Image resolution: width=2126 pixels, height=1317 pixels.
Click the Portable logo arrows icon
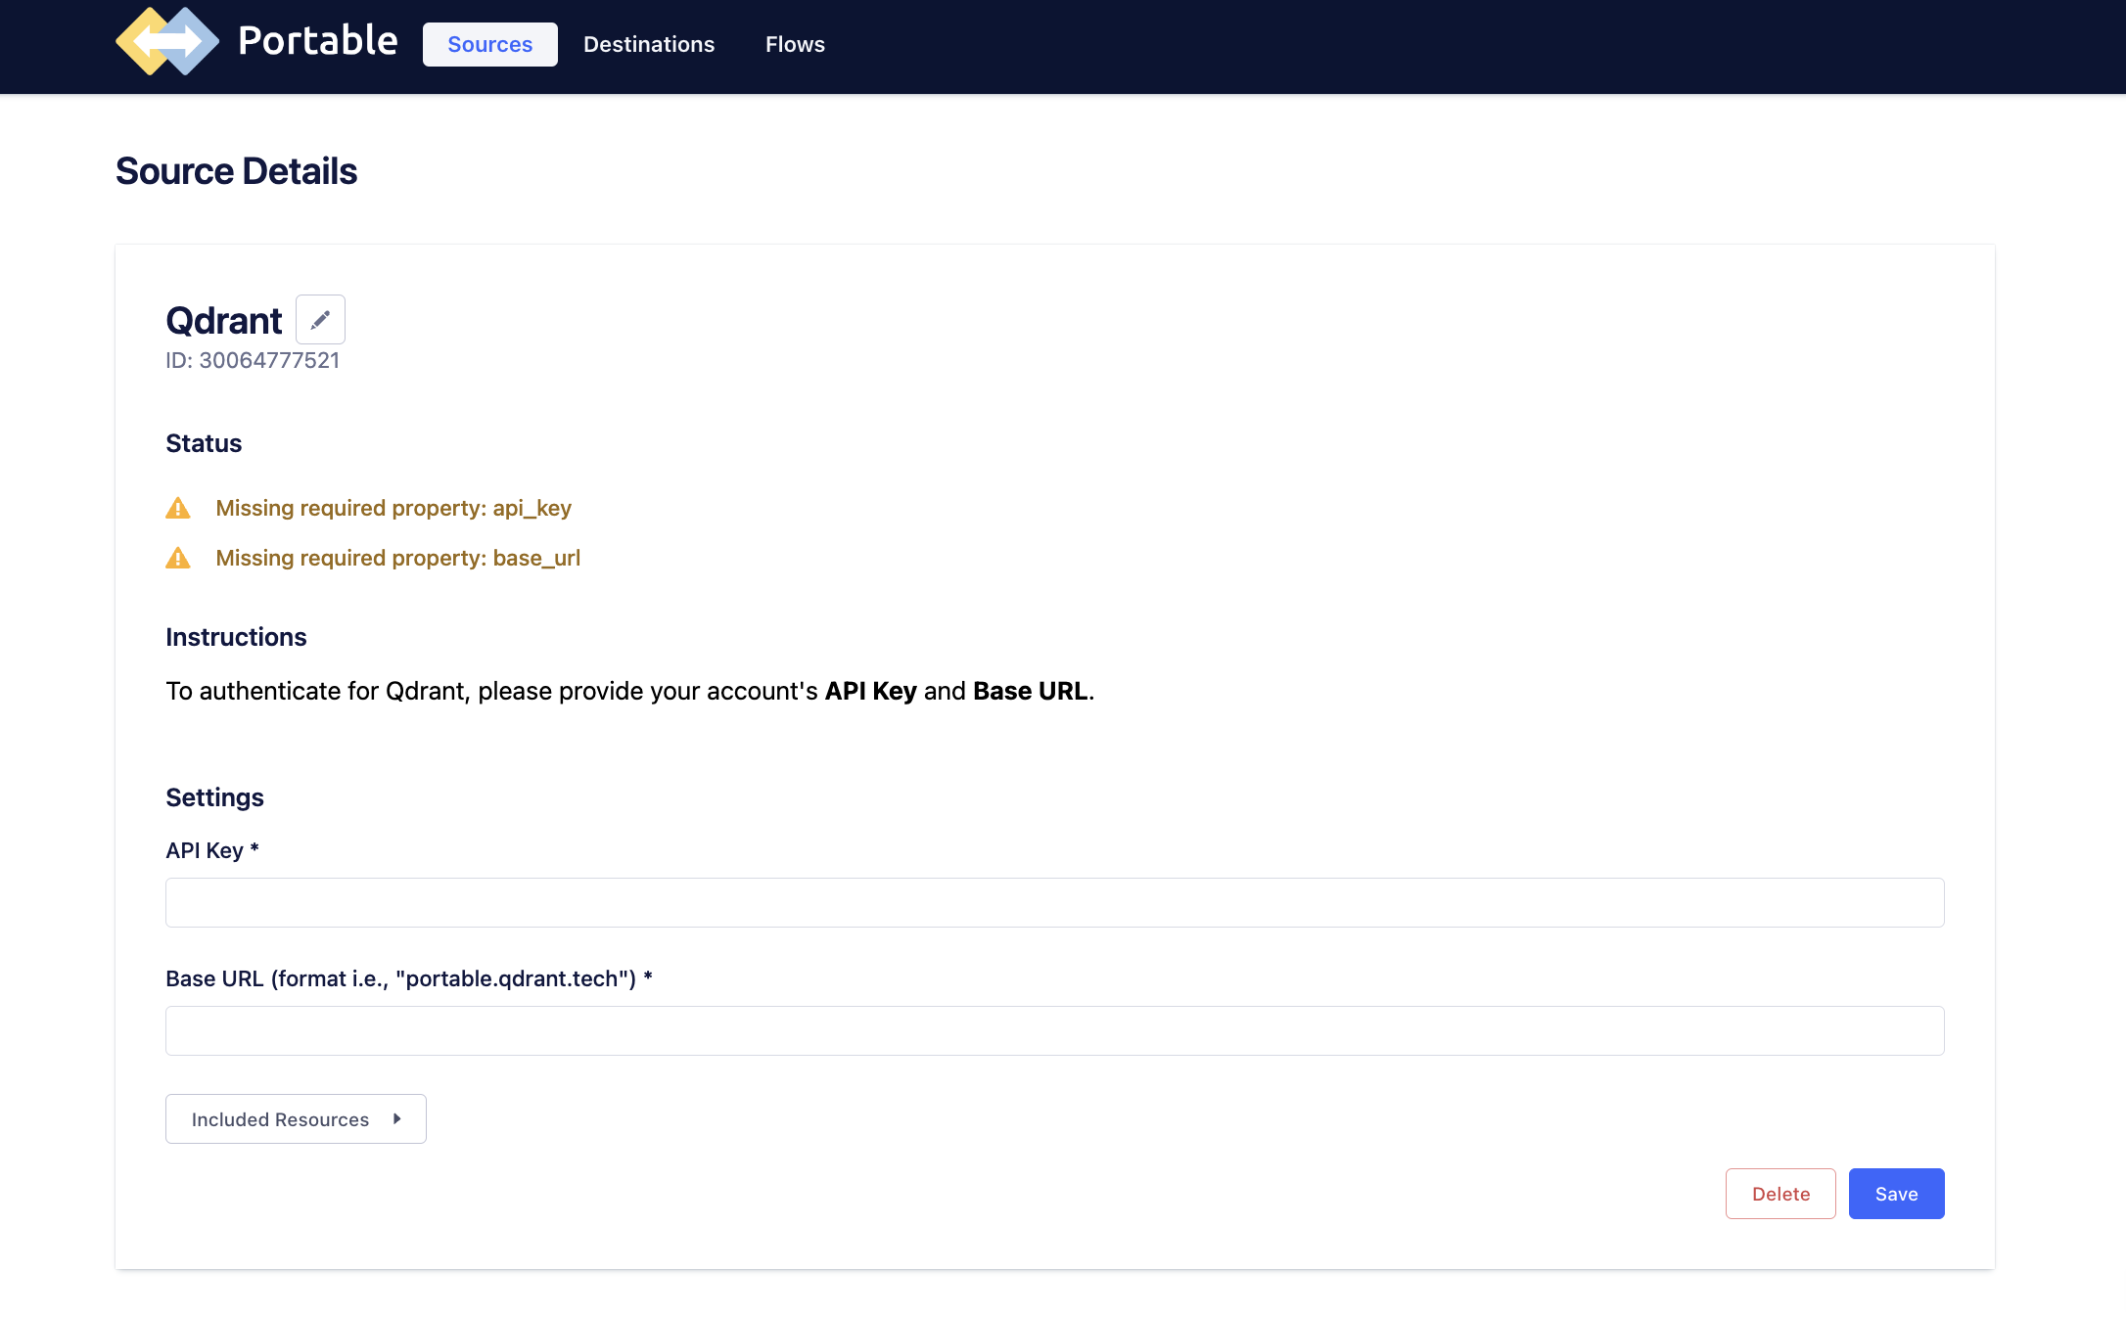click(167, 42)
